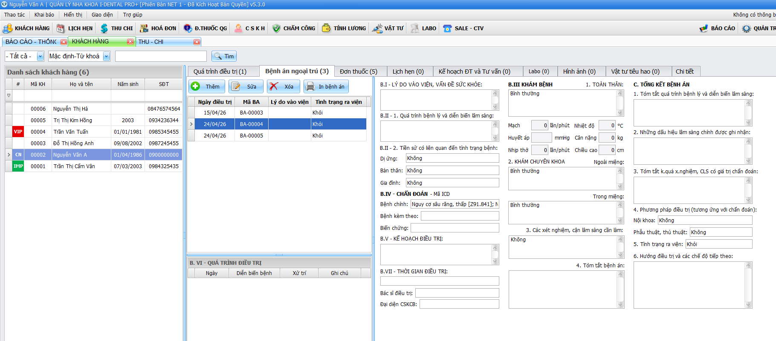Expand the Nguyễn Văn A row arrow

click(x=9, y=155)
